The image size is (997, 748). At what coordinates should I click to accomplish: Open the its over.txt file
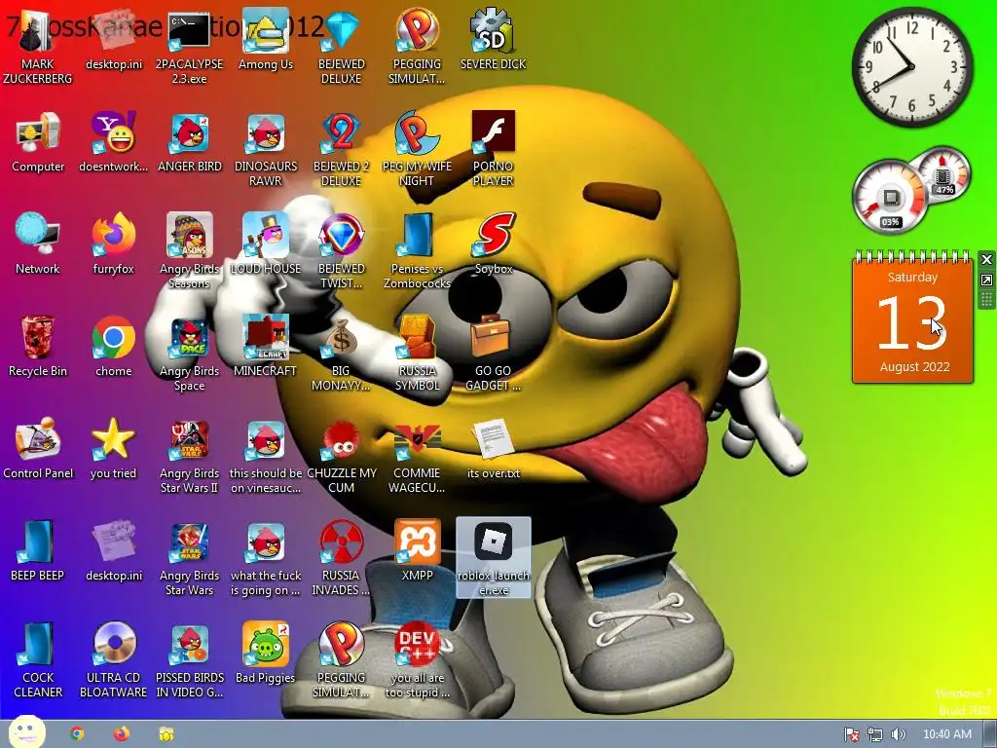(494, 449)
